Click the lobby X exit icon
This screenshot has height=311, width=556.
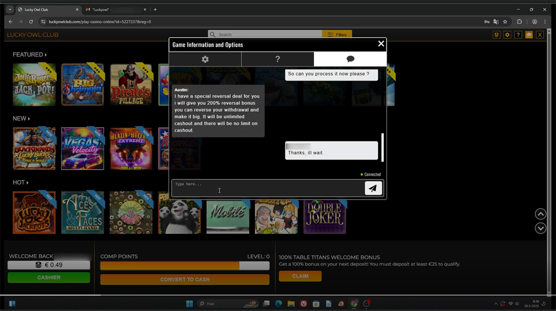540,35
